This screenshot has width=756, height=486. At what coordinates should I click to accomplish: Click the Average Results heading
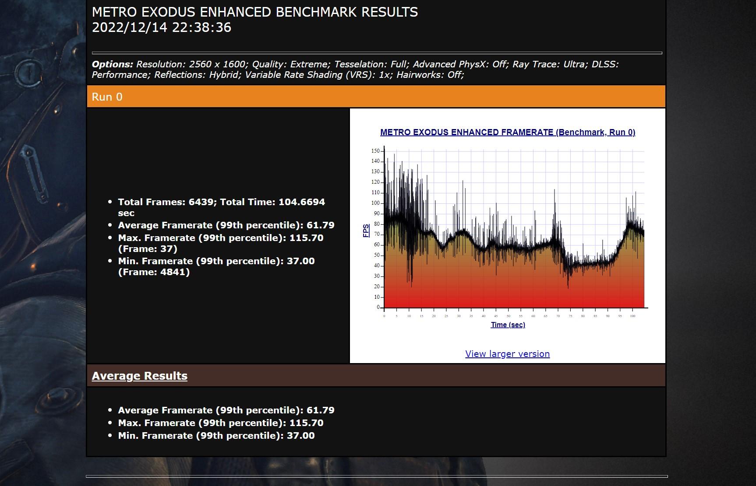coord(139,376)
